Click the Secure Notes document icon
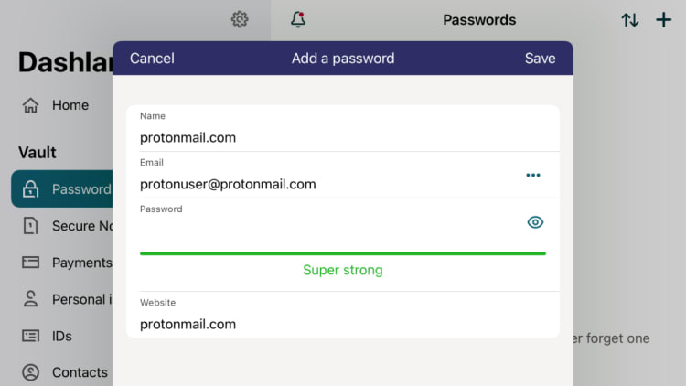The image size is (686, 386). (x=30, y=226)
